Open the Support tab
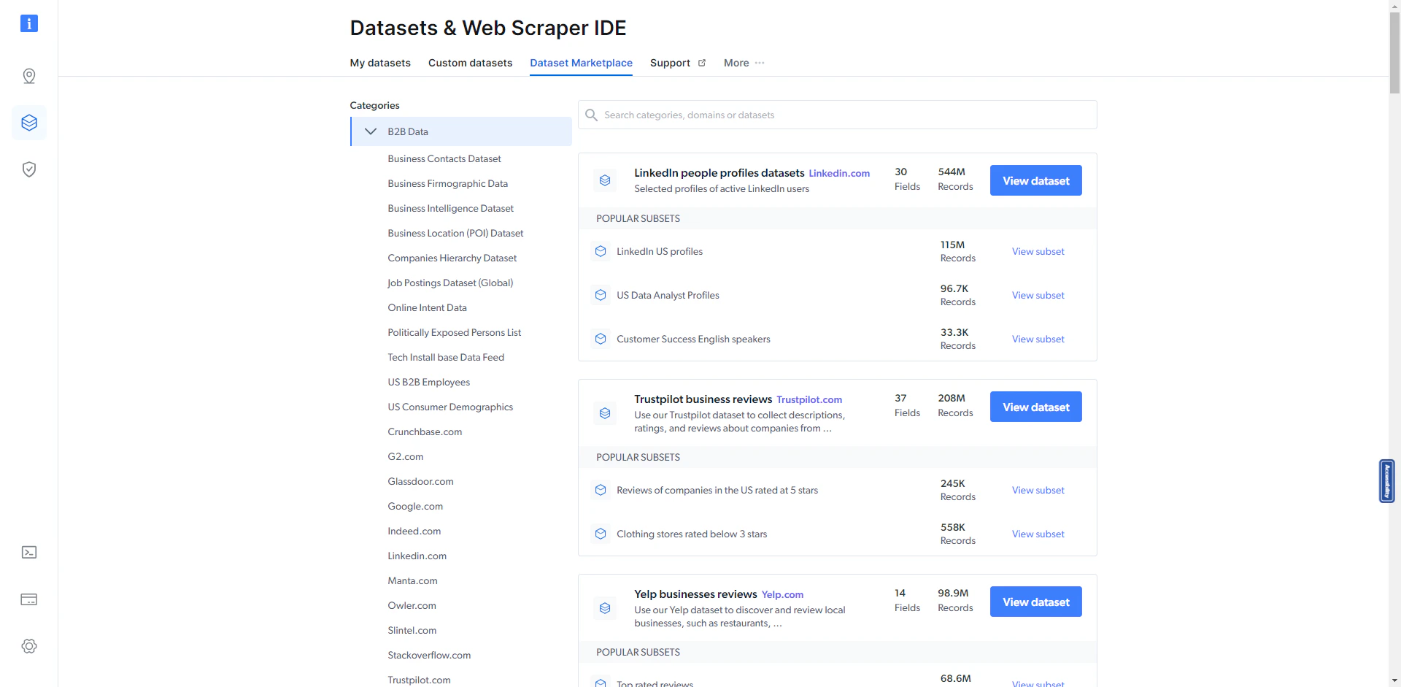This screenshot has width=1401, height=687. [x=670, y=63]
